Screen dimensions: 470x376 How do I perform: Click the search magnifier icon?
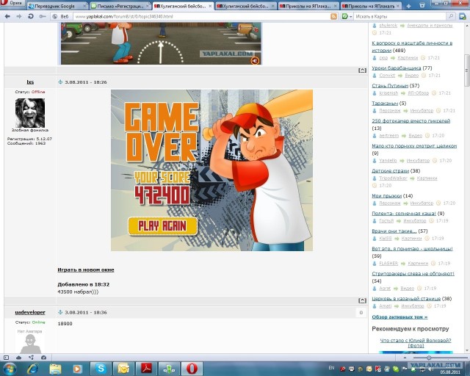[450, 16]
